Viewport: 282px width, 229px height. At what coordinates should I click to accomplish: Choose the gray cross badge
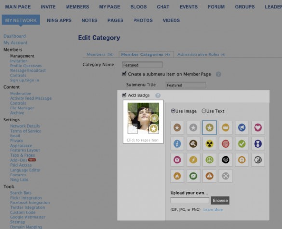pyautogui.click(x=226, y=176)
